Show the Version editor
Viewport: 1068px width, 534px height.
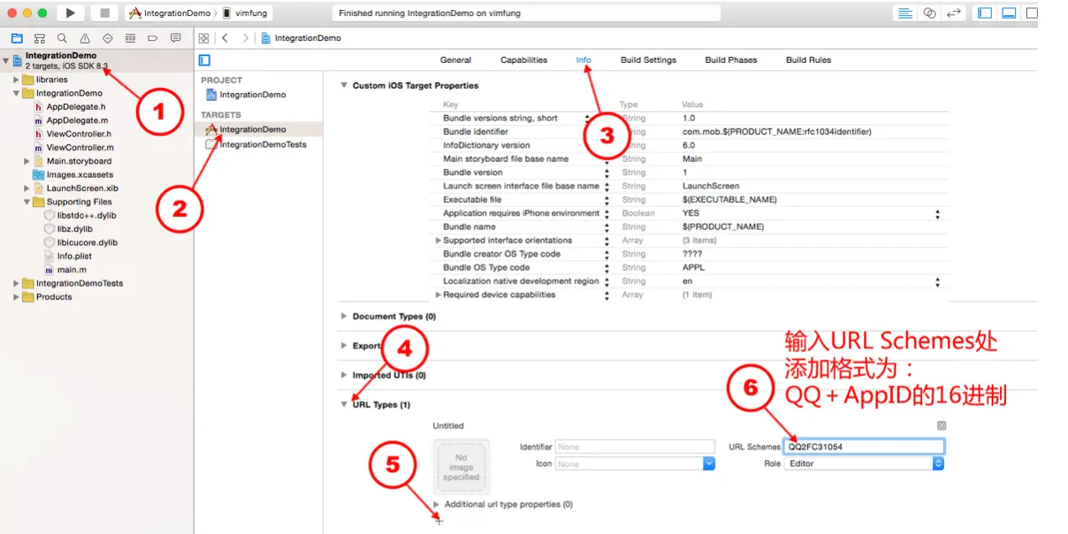[x=954, y=13]
